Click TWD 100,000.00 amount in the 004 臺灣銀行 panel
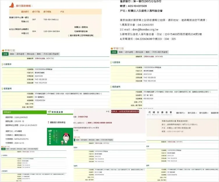Viewport: 219px width, 182px height. point(41,79)
